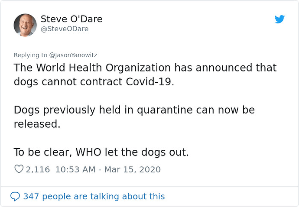Image resolution: width=299 pixels, height=207 pixels.
Task: Click the capitalized "WHO" word
Action: [88, 152]
